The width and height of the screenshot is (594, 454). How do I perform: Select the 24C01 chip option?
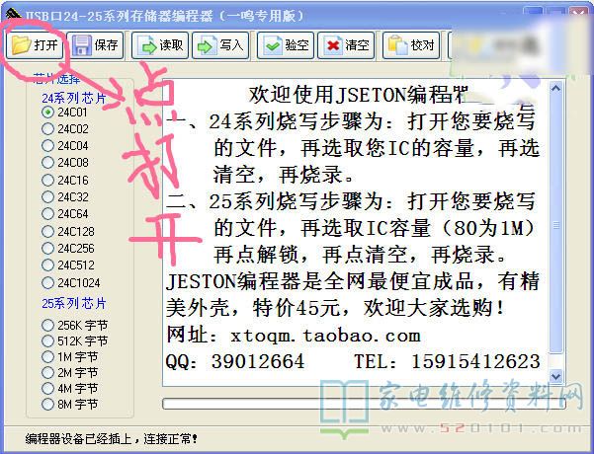[47, 113]
